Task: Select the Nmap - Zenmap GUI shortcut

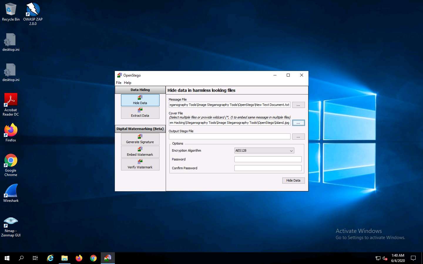Action: coord(11,227)
